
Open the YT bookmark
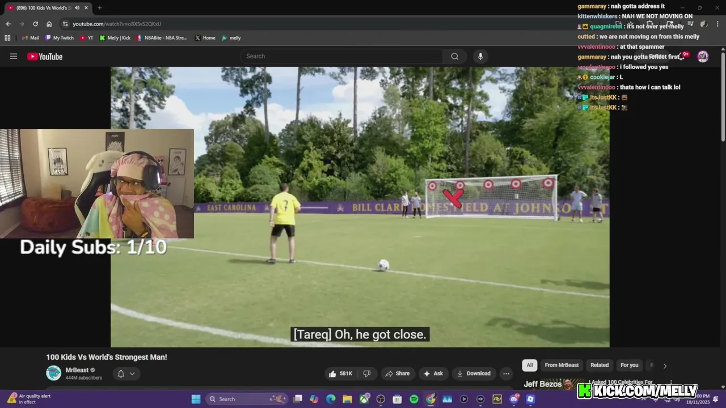point(87,38)
